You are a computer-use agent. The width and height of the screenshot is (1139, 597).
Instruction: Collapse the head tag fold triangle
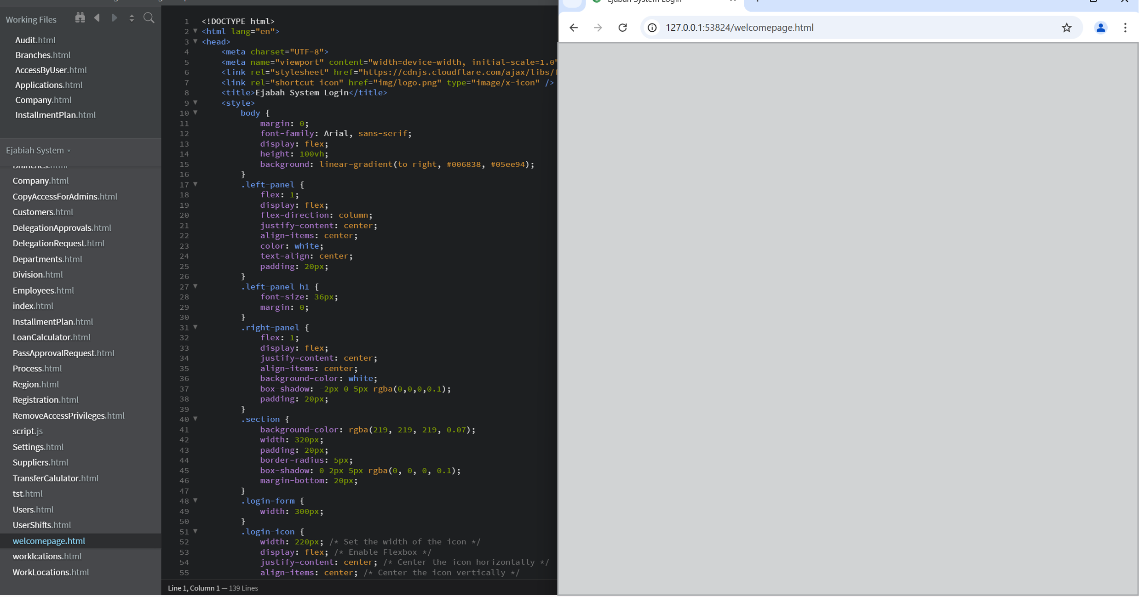click(x=196, y=41)
